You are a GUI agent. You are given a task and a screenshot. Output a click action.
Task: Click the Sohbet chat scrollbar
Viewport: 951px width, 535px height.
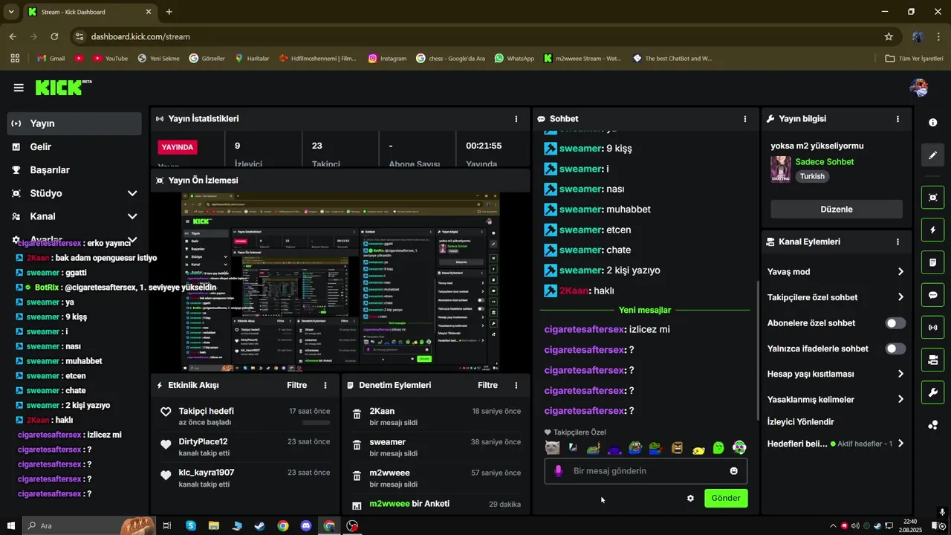(757, 349)
